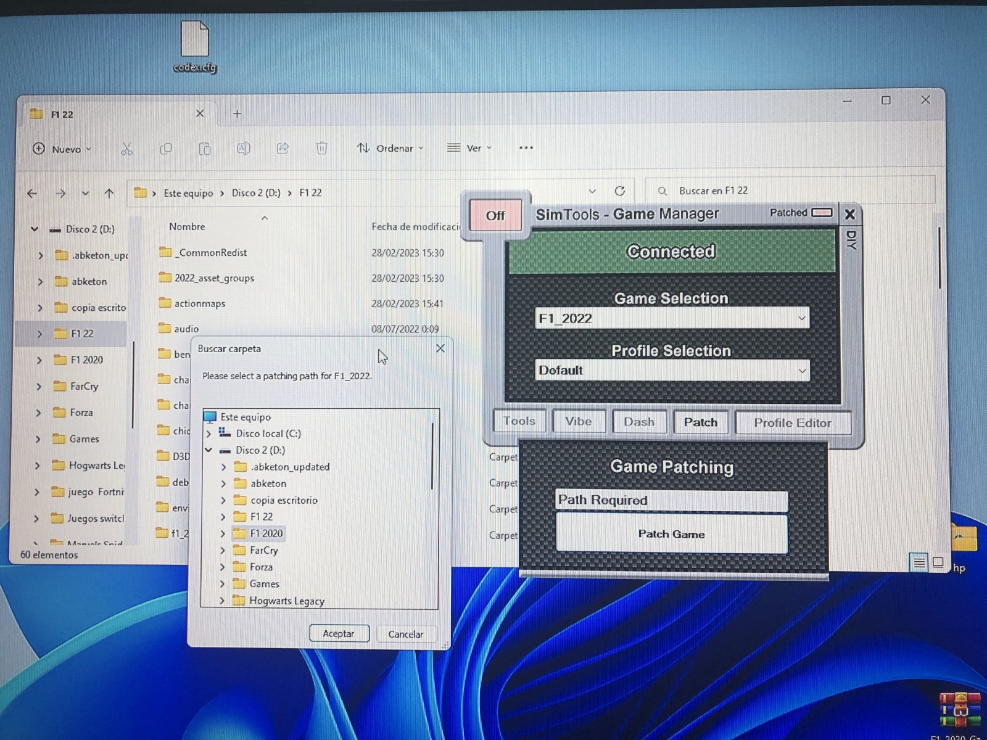Click the DIY side tab in SimTools
The height and width of the screenshot is (740, 987).
851,240
